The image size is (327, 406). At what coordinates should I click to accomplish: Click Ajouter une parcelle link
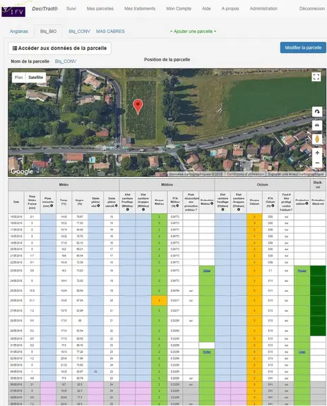point(193,31)
